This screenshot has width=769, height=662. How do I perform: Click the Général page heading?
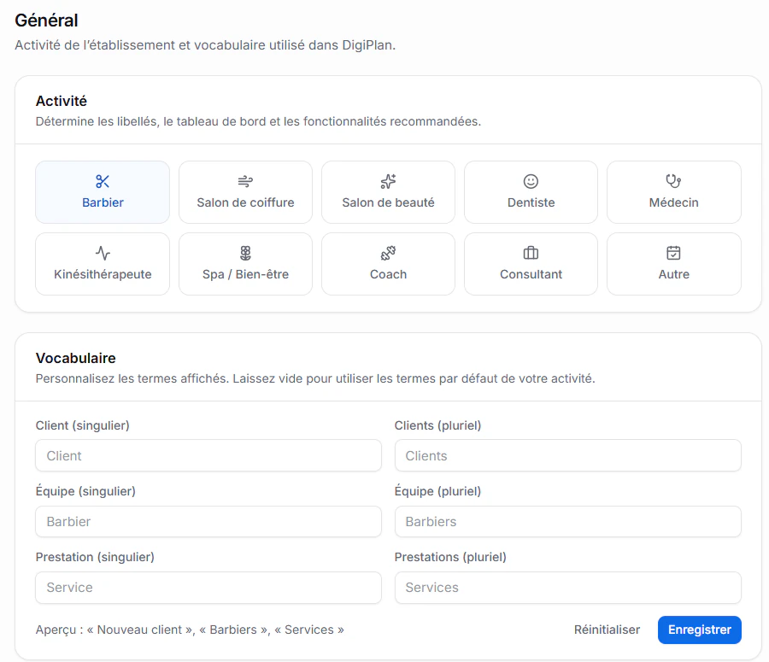click(47, 21)
